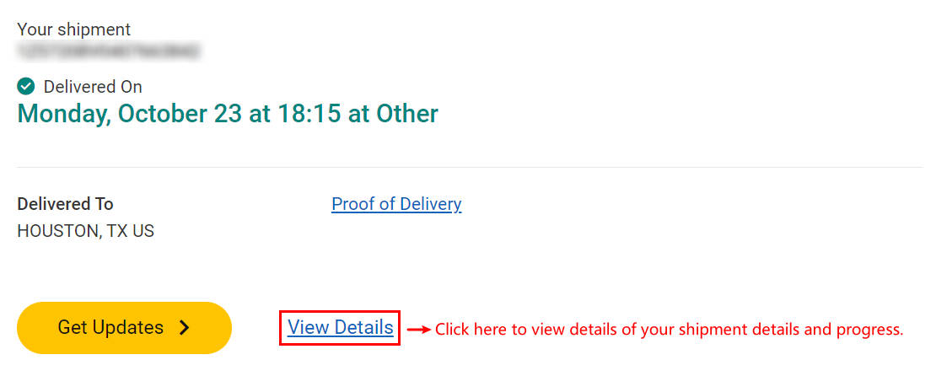Click the chevron arrow inside Get Updates

[x=185, y=328]
